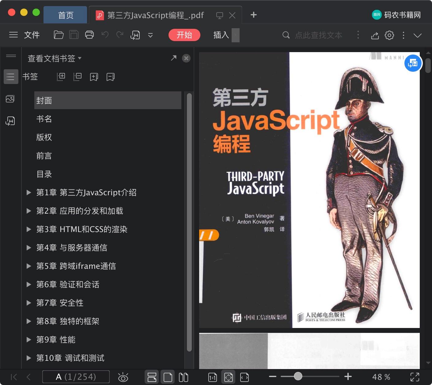Click the undo arrow icon

tap(105, 35)
